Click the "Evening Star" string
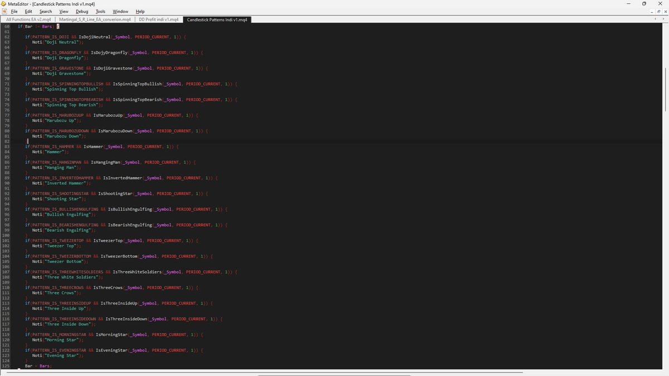 (61, 355)
